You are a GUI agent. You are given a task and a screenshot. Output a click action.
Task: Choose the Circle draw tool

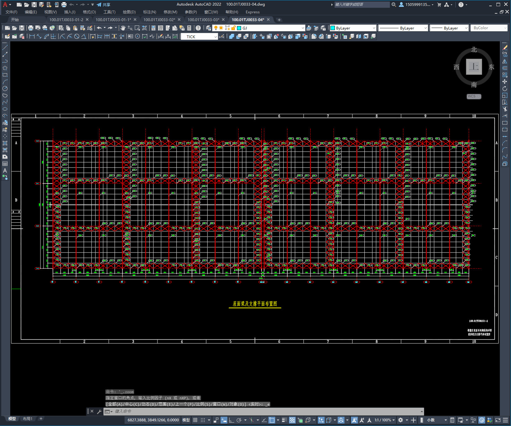coord(5,88)
